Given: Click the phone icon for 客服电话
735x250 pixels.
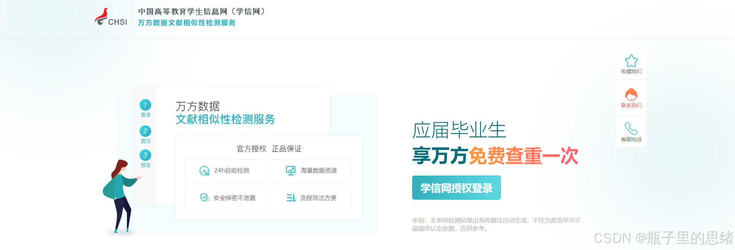Looking at the screenshot, I should (x=631, y=129).
